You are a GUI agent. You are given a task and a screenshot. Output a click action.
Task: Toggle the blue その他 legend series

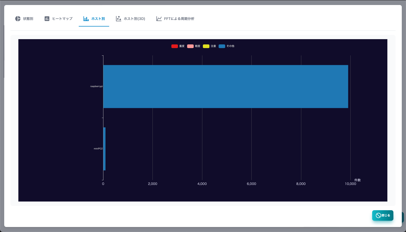[226, 46]
